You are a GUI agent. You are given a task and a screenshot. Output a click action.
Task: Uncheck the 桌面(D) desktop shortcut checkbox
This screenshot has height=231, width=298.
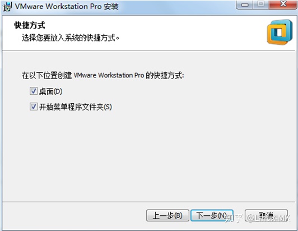coord(33,91)
